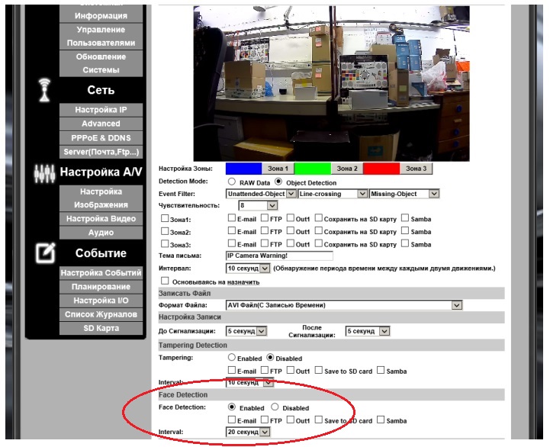Open the Line-crossing event filter dropdown
Viewport: 550px width, 447px height.
point(332,194)
